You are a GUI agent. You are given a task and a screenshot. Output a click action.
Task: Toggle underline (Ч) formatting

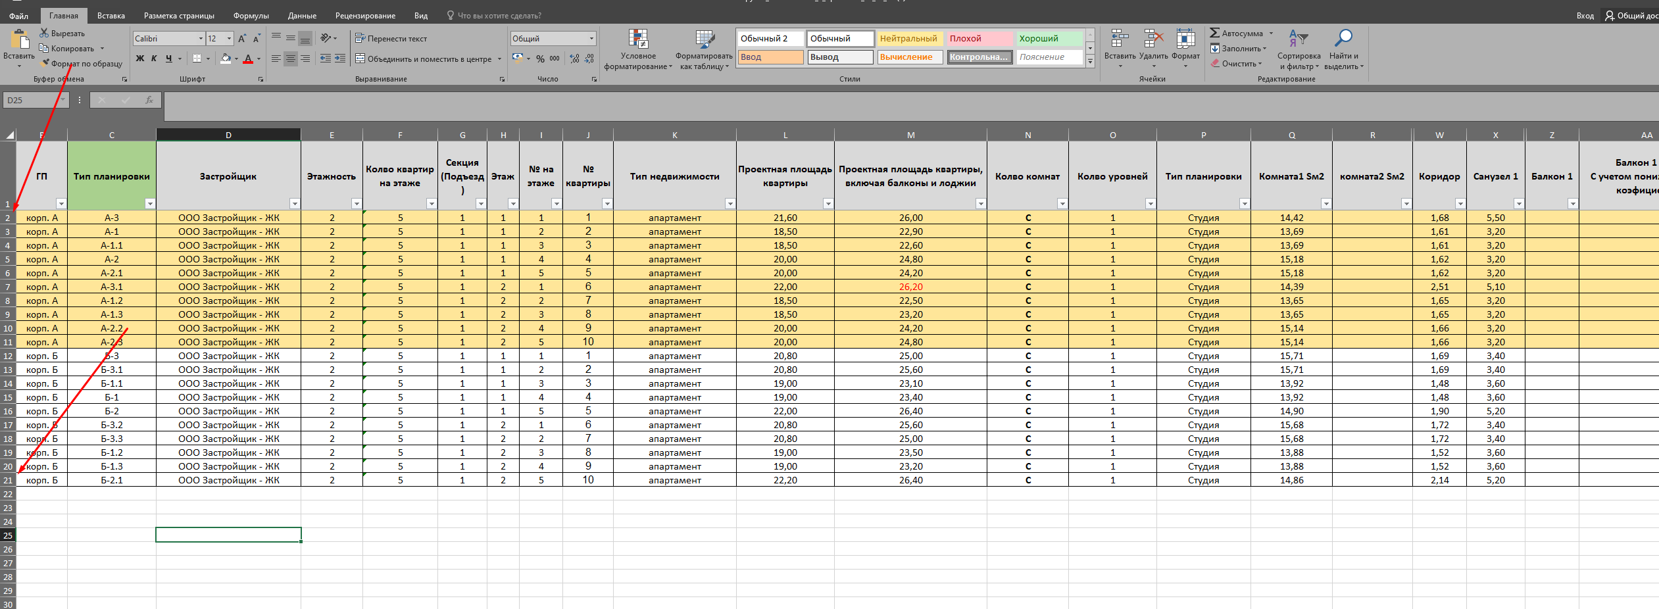point(169,59)
